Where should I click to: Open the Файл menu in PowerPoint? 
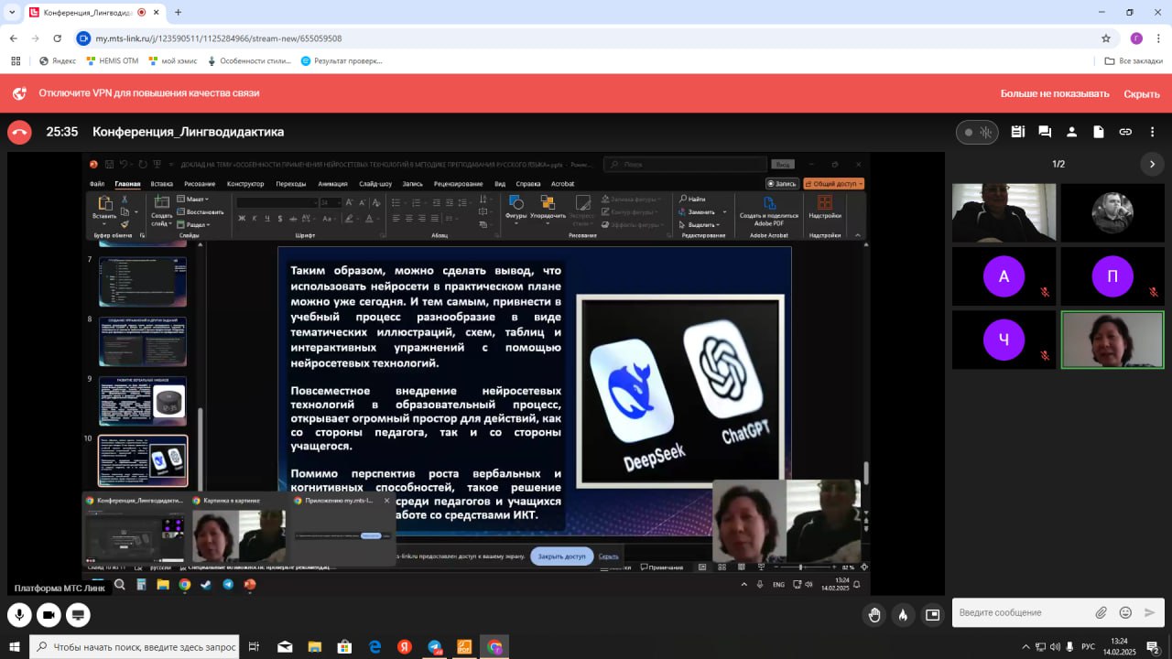(x=97, y=184)
